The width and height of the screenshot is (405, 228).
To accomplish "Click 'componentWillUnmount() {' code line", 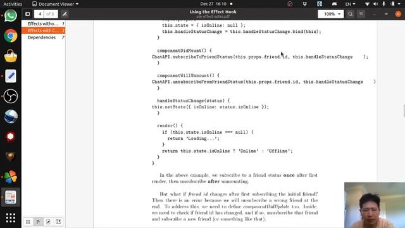I will [189, 75].
